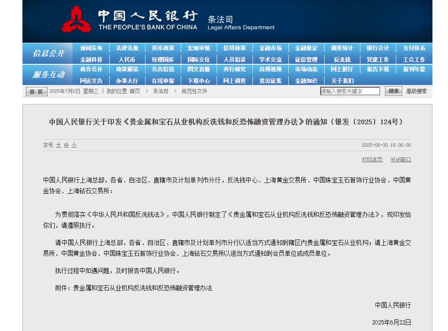Go to 公告信息 section
This screenshot has width=448, height=331.
[163, 69]
